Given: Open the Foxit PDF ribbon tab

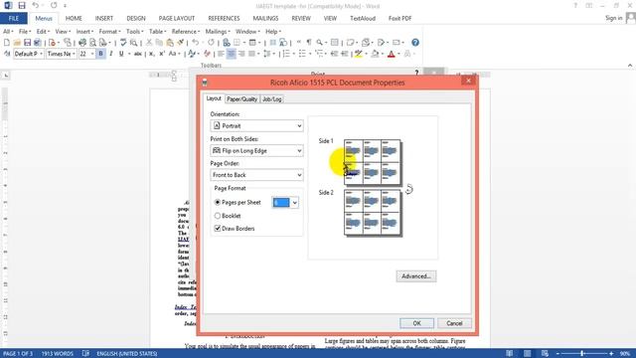Looking at the screenshot, I should coord(399,18).
